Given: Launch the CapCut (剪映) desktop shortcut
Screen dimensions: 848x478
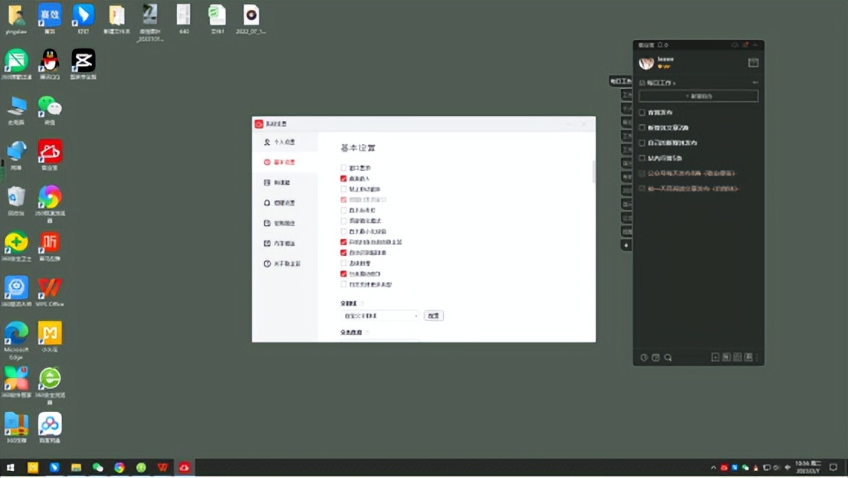Looking at the screenshot, I should click(83, 61).
